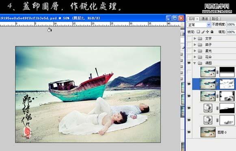This screenshot has height=151, width=236.
Task: Hide the 图层 0 layer
Action: pyautogui.click(x=189, y=132)
